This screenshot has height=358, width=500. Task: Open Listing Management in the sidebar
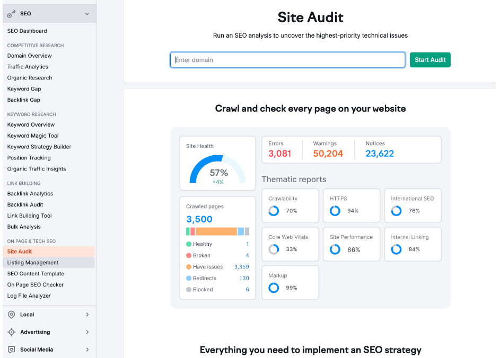point(33,263)
